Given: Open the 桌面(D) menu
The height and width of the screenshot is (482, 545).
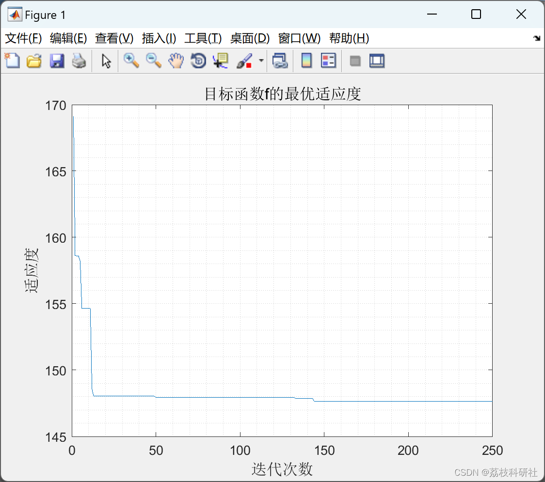Looking at the screenshot, I should (x=250, y=38).
